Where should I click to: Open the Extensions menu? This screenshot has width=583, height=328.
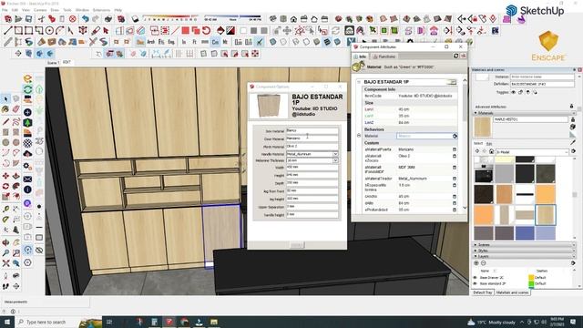pyautogui.click(x=101, y=10)
